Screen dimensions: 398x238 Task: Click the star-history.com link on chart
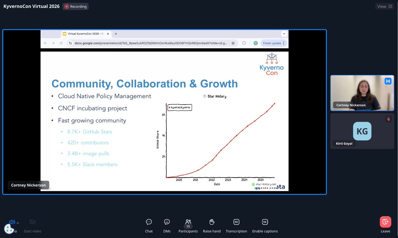pyautogui.click(x=264, y=184)
